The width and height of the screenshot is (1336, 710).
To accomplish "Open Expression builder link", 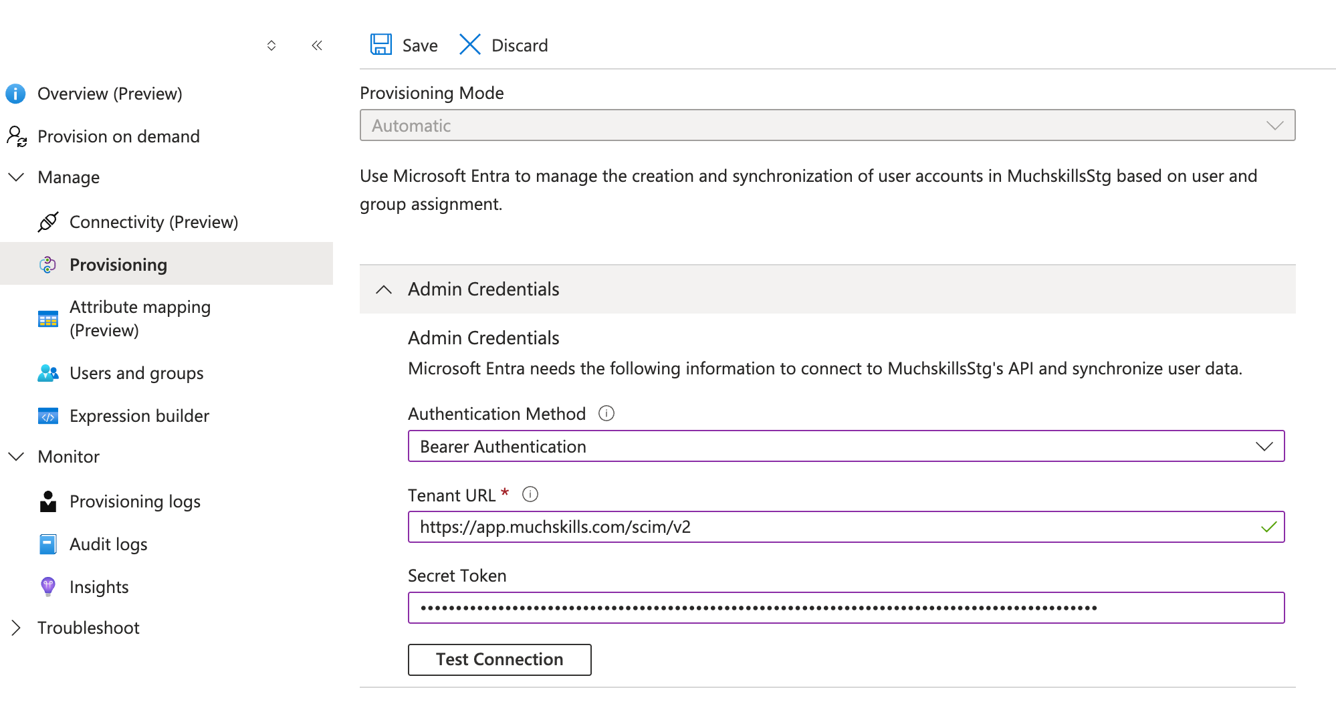I will pyautogui.click(x=139, y=416).
